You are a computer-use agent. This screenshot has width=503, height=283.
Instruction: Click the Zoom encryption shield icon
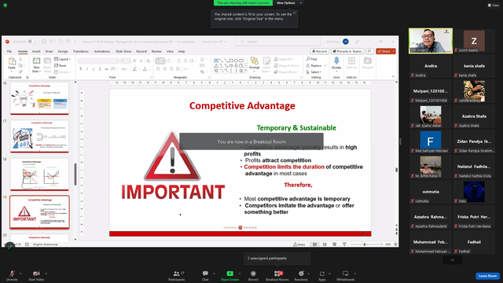point(6,6)
